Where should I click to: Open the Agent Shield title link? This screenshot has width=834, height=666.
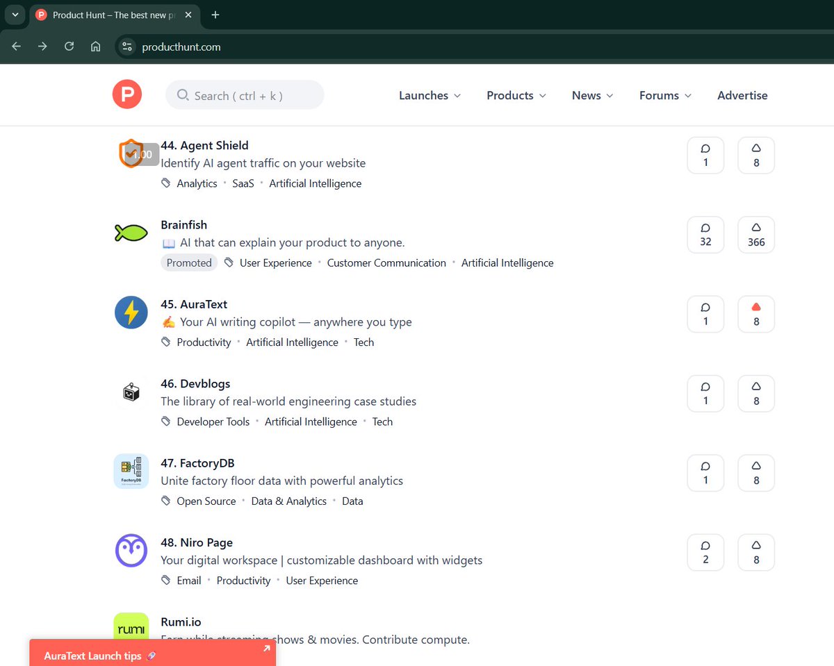[x=204, y=145]
